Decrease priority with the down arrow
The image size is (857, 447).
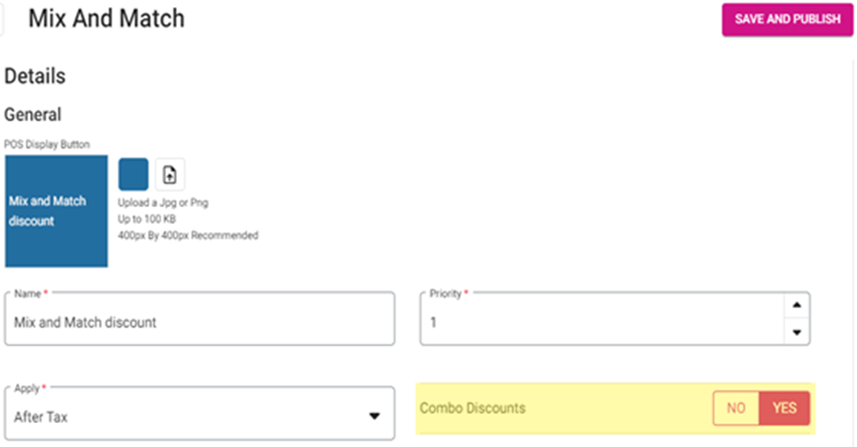click(797, 333)
